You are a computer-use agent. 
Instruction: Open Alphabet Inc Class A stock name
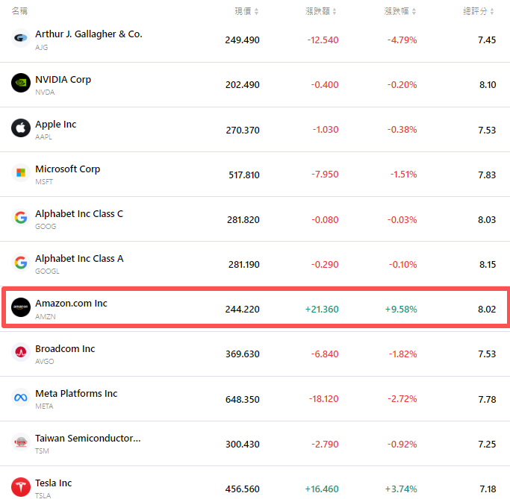[79, 258]
